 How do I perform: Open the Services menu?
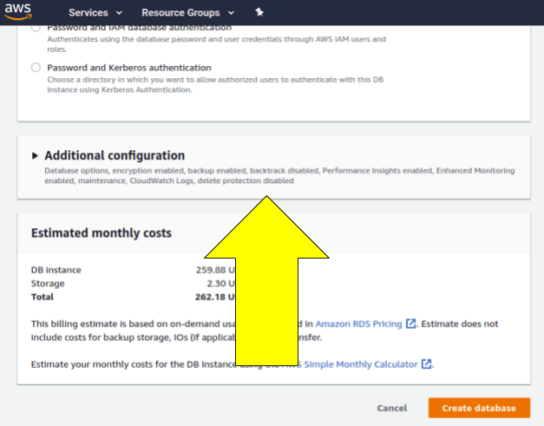[x=88, y=13]
